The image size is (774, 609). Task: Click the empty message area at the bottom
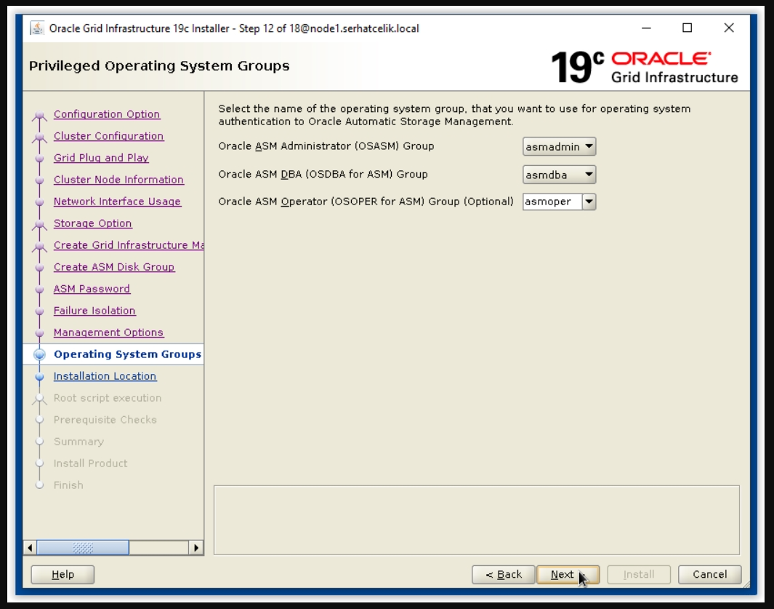click(x=477, y=520)
